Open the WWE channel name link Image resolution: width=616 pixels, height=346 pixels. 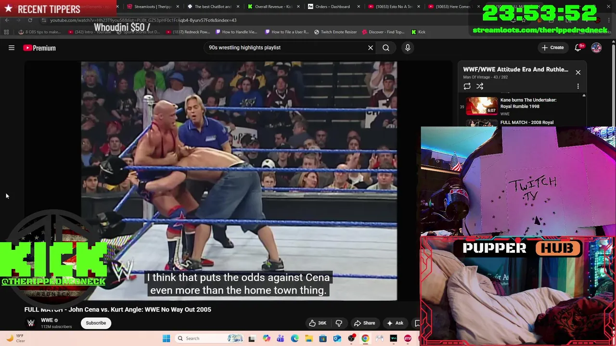(47, 320)
